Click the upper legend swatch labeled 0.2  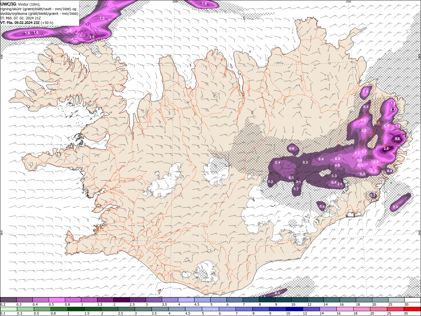(x=8, y=300)
